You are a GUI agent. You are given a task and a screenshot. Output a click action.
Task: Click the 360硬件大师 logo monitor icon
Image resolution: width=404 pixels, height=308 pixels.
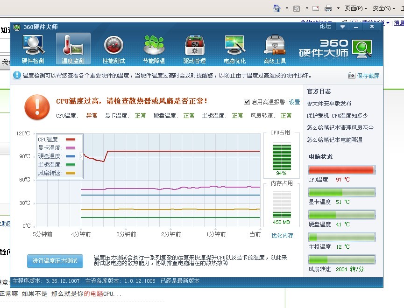point(362,49)
